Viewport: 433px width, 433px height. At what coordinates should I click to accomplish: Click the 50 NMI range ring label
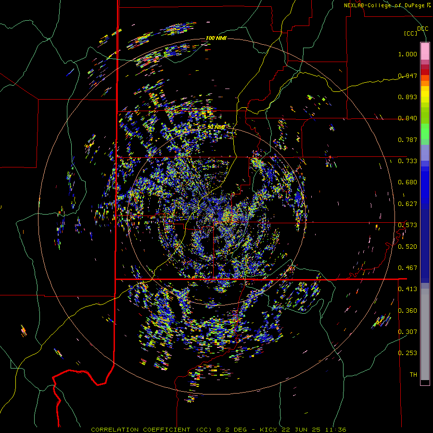pos(216,127)
